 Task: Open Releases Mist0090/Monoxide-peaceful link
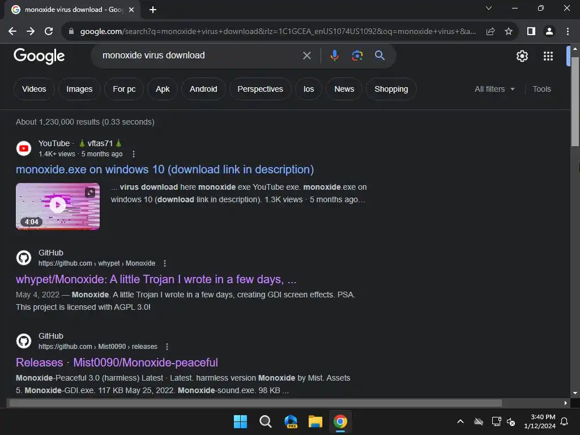coord(117,362)
